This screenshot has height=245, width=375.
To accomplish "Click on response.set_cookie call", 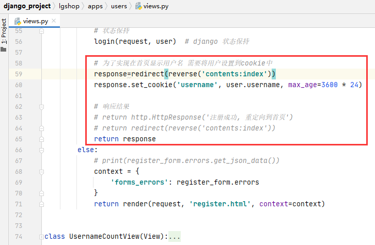I will tap(133, 85).
